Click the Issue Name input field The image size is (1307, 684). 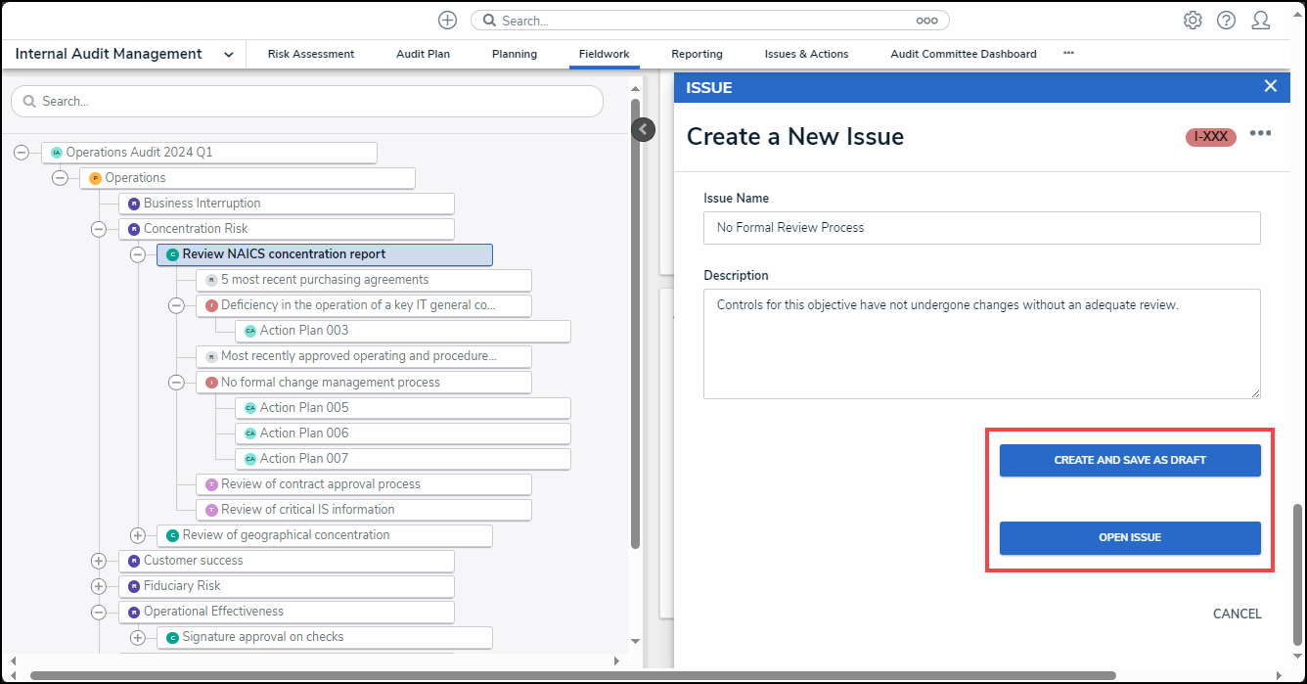click(981, 228)
